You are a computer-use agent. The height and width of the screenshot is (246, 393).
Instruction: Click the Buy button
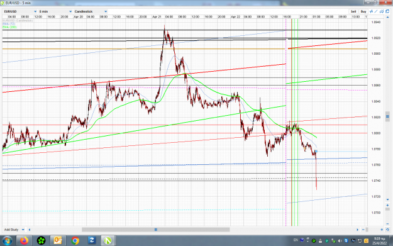[363, 11]
